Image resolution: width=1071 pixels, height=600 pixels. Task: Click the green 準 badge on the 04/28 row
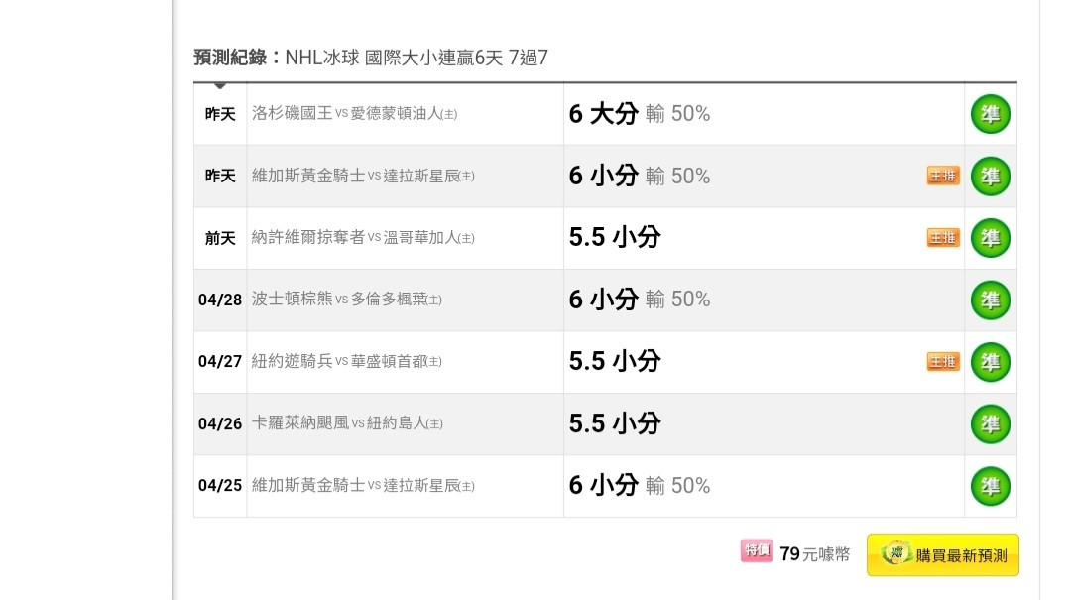click(x=991, y=300)
